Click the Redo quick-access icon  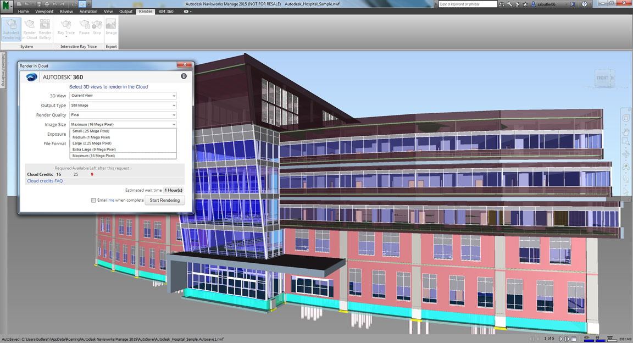coord(62,4)
